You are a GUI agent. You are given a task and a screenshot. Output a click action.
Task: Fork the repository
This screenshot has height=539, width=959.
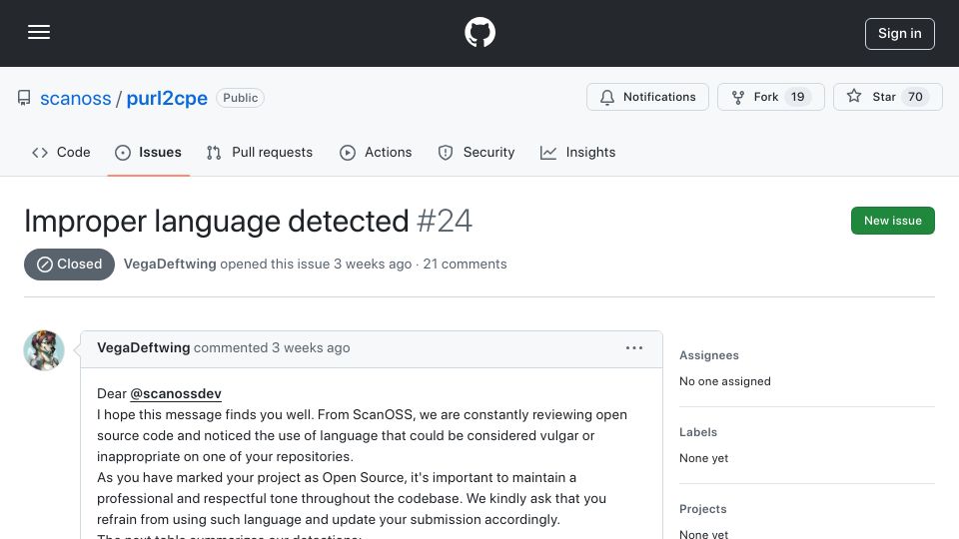(770, 97)
